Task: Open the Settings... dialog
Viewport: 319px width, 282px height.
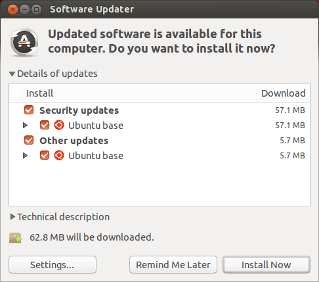Action: (53, 265)
